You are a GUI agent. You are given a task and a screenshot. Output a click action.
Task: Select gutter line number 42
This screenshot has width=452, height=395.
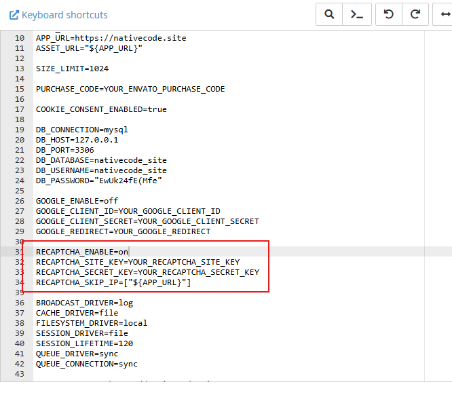(19, 364)
